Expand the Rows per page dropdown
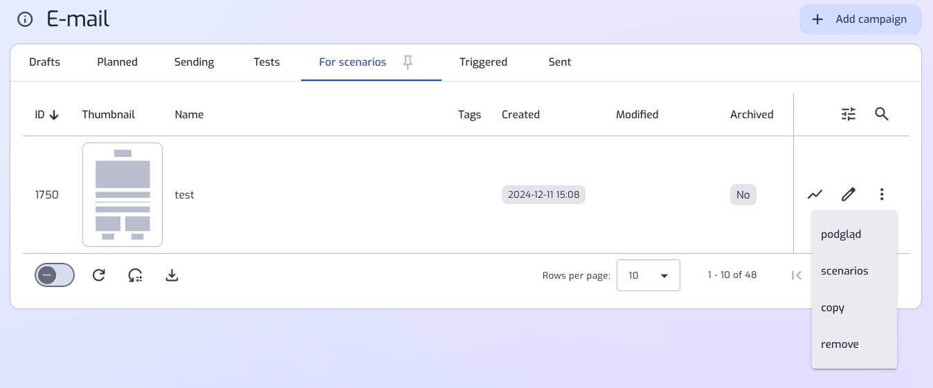Viewport: 933px width, 388px height. (x=648, y=275)
